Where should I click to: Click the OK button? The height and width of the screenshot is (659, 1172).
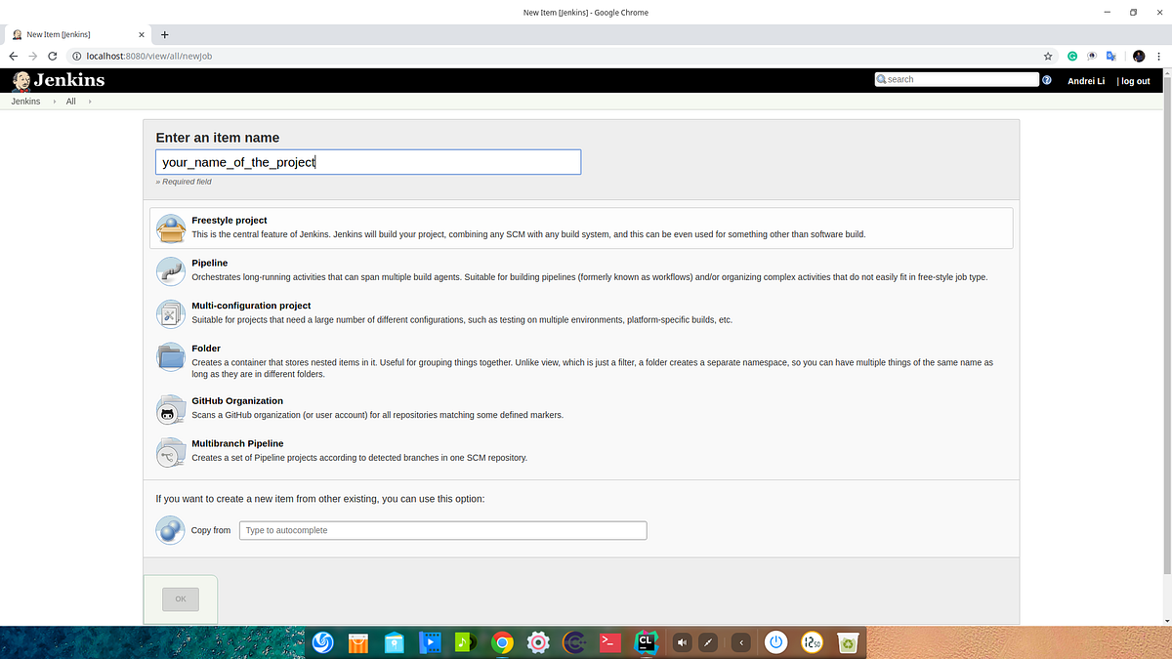pyautogui.click(x=181, y=598)
